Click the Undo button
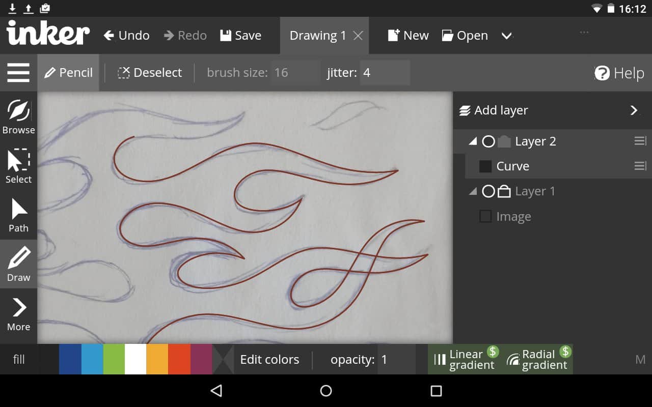Image resolution: width=652 pixels, height=407 pixels. pyautogui.click(x=126, y=36)
